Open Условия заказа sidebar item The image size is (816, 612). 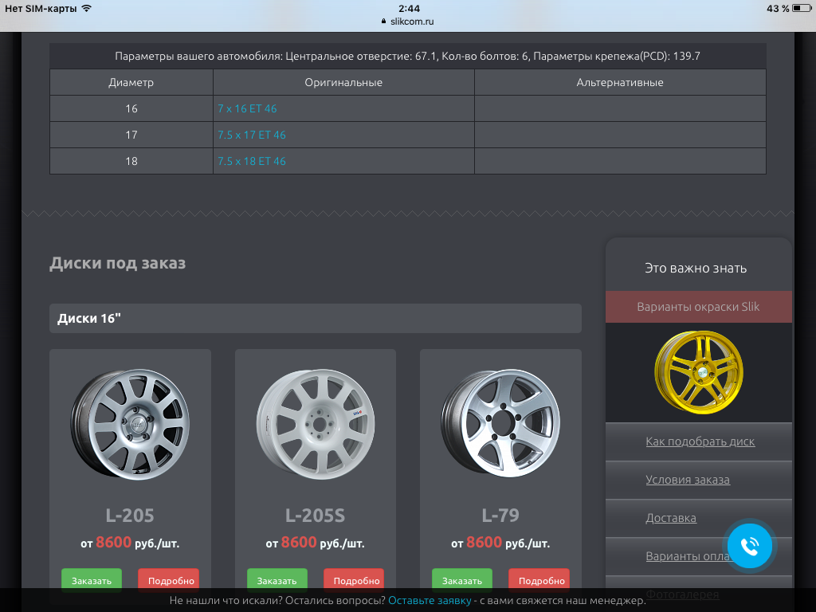687,480
